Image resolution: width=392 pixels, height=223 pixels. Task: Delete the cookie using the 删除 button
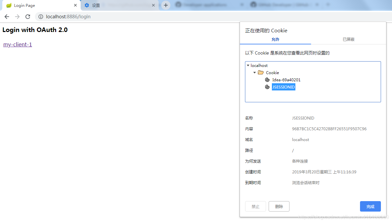click(279, 206)
